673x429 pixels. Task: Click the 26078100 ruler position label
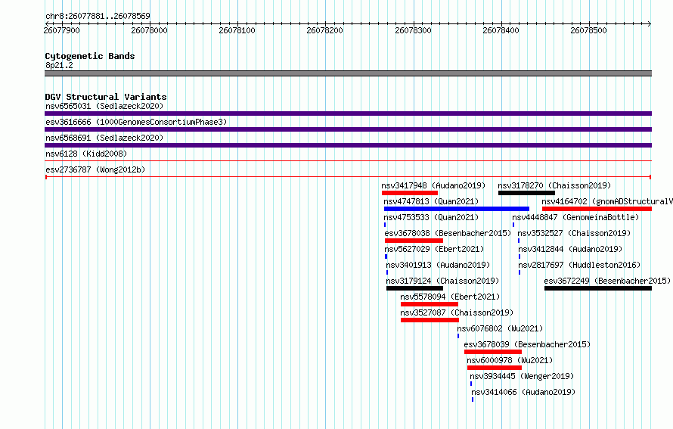[237, 30]
